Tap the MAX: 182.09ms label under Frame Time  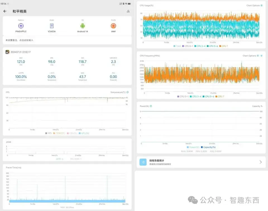(x=67, y=207)
